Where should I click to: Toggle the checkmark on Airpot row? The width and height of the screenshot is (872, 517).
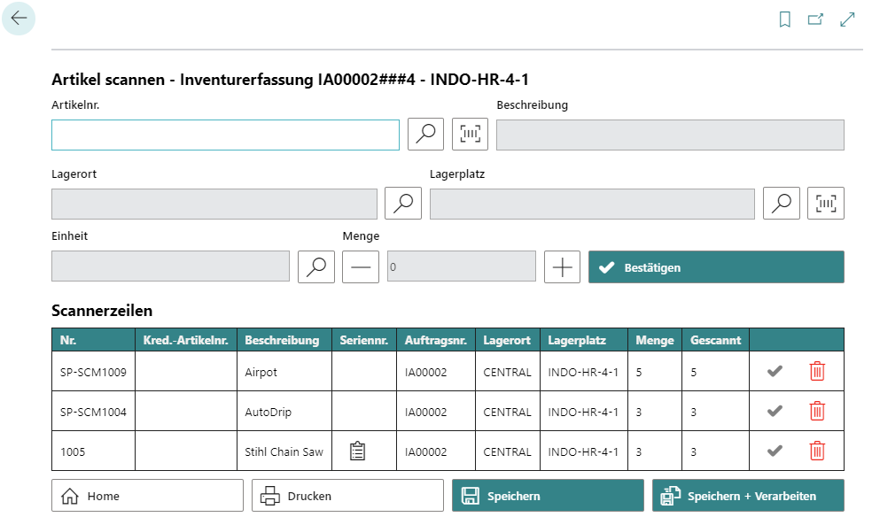click(x=775, y=371)
